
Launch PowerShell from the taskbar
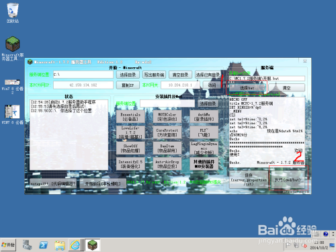[43, 245]
